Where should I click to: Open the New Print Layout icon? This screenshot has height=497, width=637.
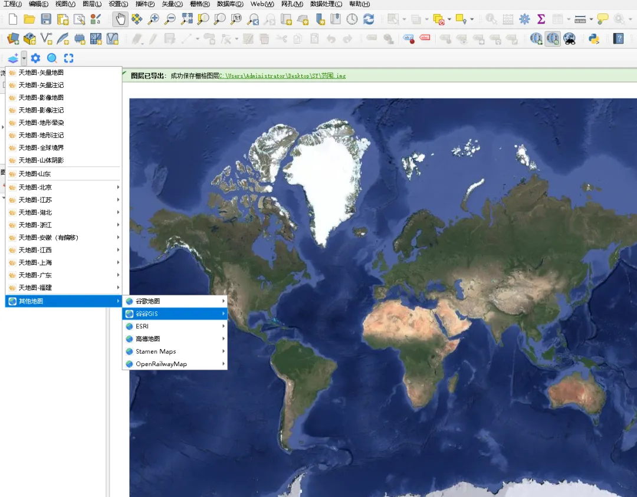click(x=63, y=19)
